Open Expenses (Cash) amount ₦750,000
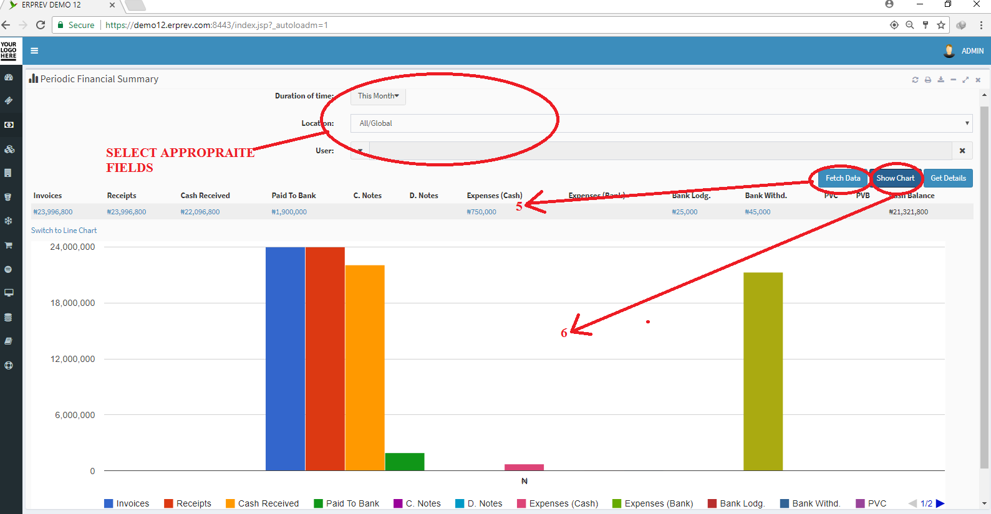Screen dimensions: 991x514 481,212
